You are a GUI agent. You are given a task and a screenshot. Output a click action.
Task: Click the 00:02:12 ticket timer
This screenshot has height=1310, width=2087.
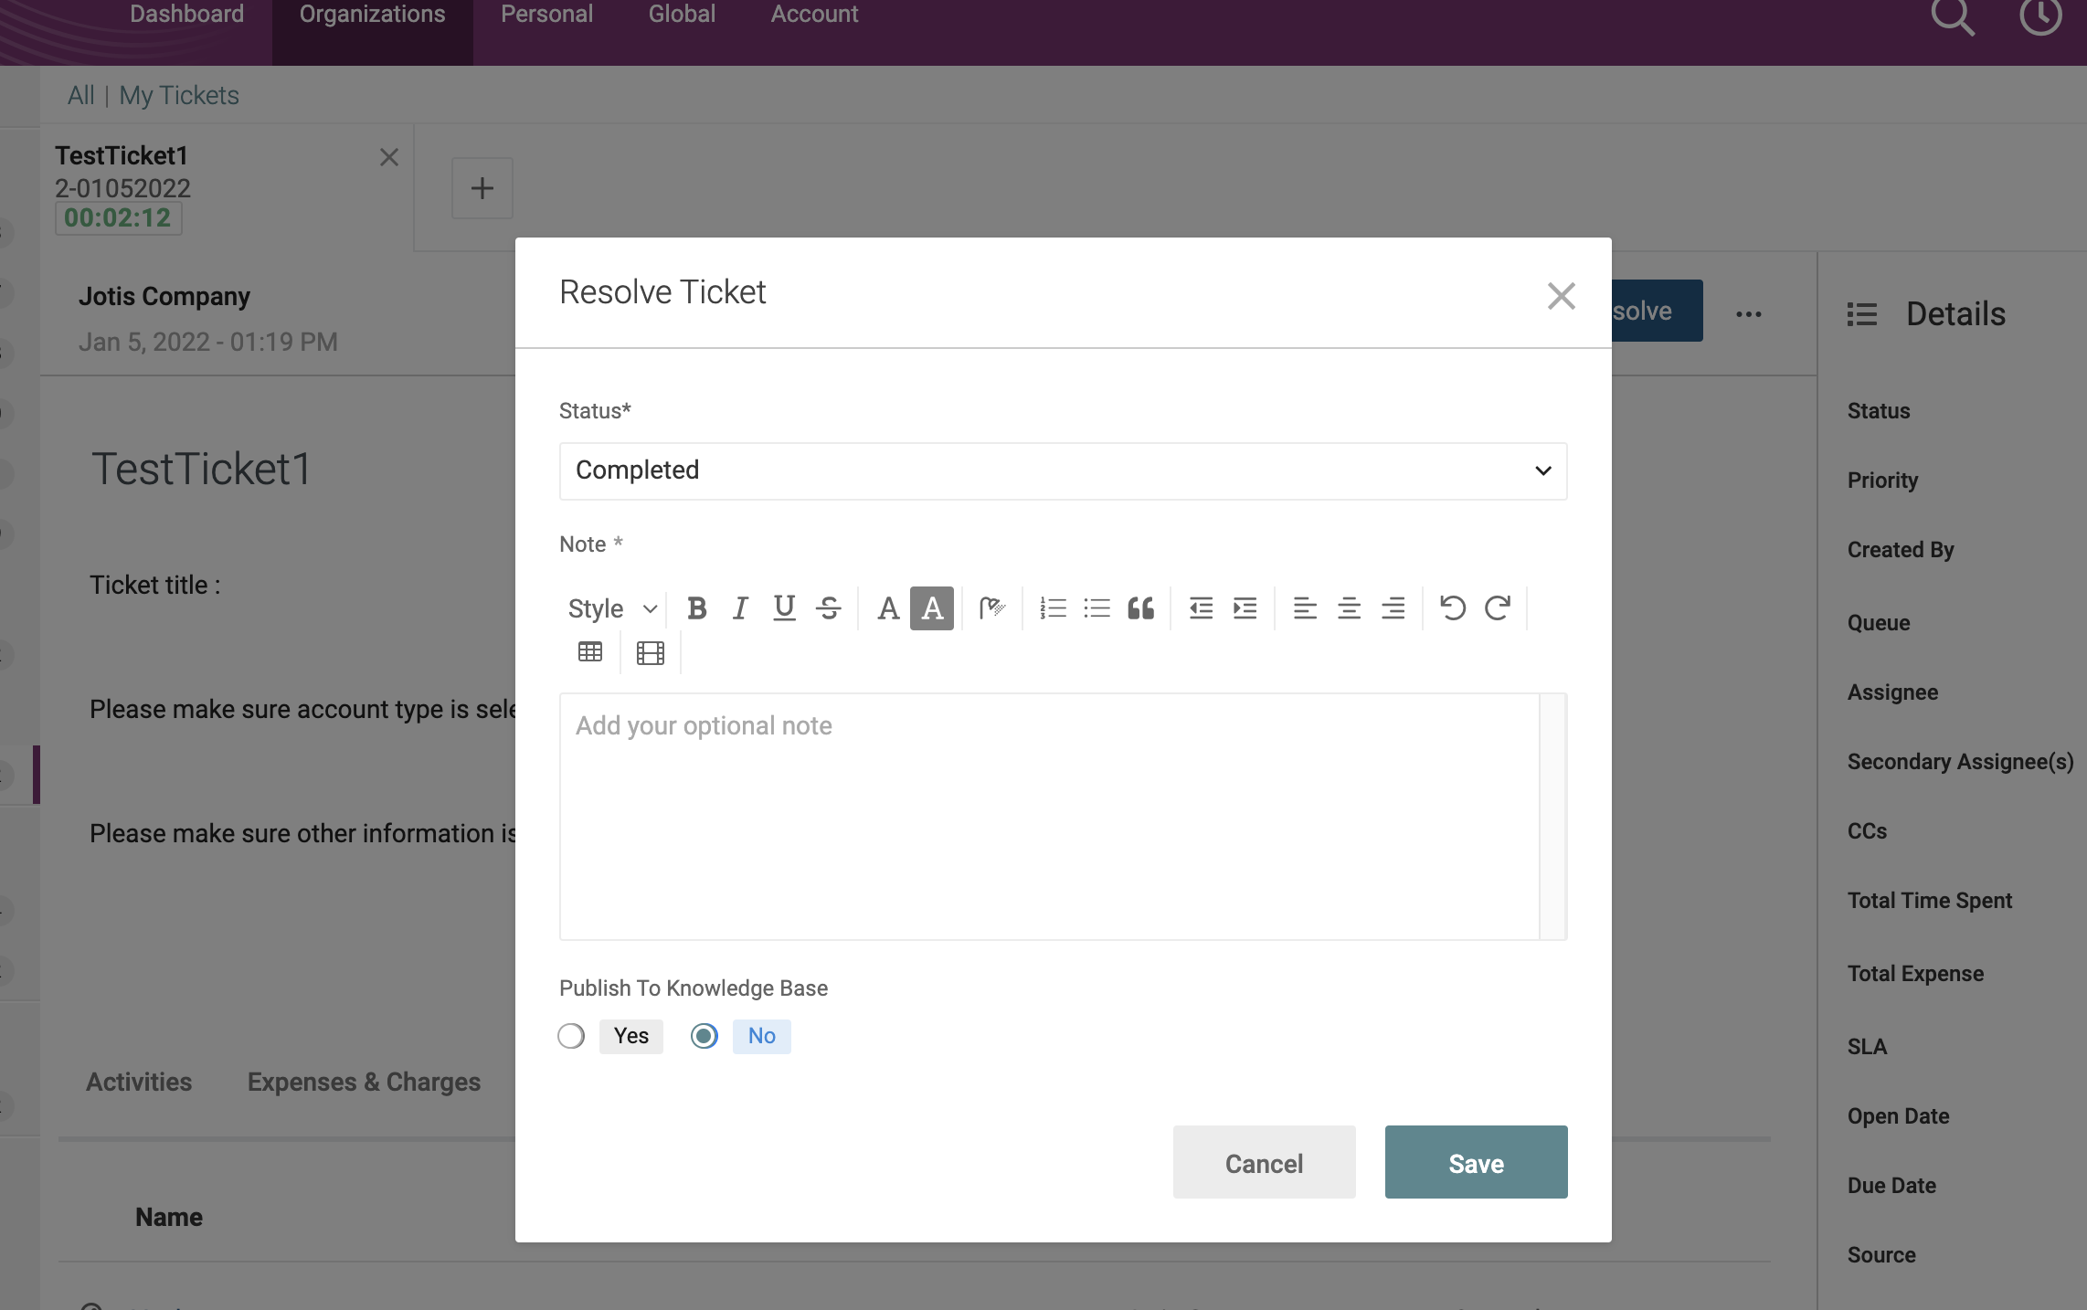(x=118, y=217)
